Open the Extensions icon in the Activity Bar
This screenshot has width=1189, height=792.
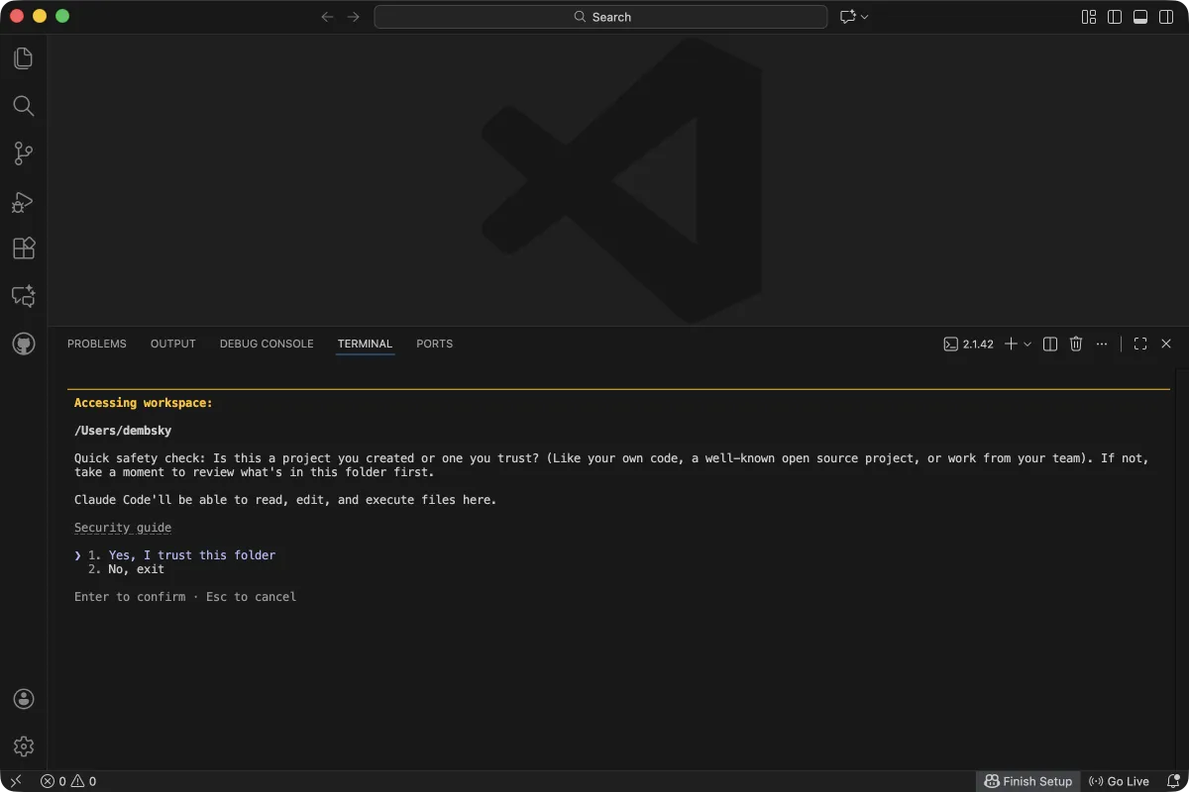pos(23,248)
